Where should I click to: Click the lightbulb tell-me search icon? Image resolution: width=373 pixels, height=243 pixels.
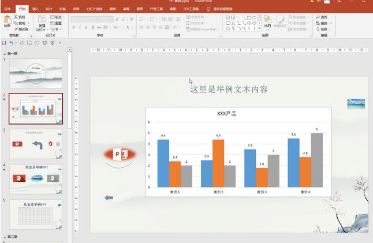208,9
